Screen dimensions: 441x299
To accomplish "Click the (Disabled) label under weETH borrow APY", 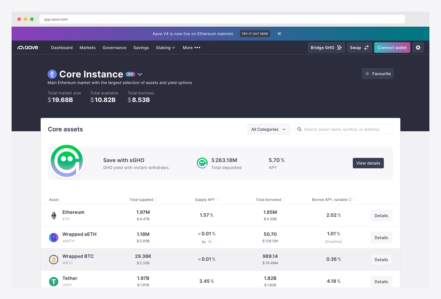I will pos(333,241).
